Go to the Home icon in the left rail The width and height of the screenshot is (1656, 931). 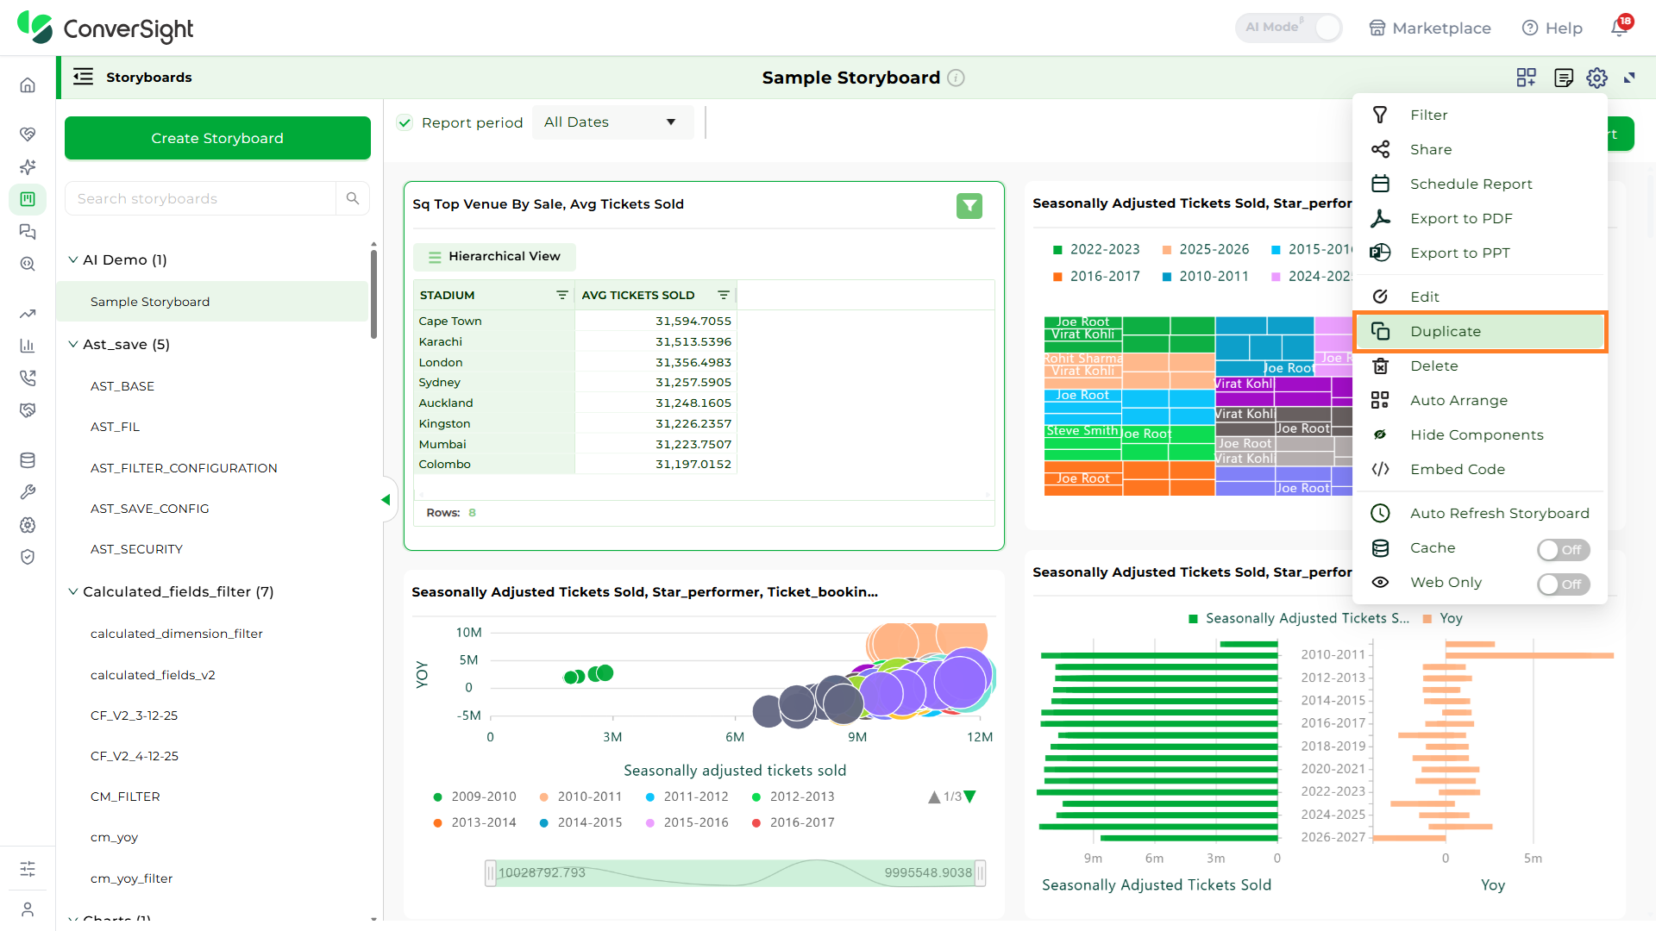coord(28,84)
